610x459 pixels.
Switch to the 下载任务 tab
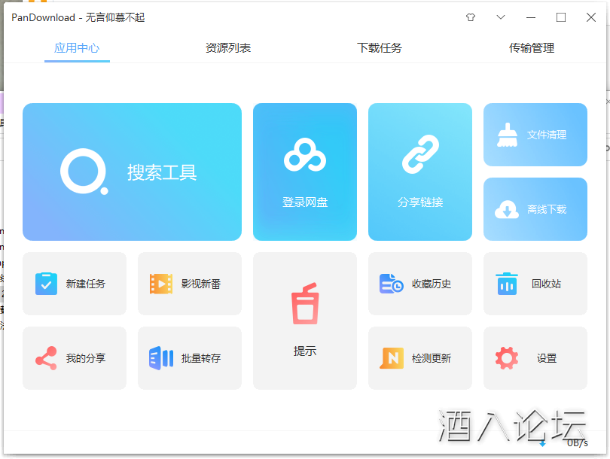pos(380,48)
